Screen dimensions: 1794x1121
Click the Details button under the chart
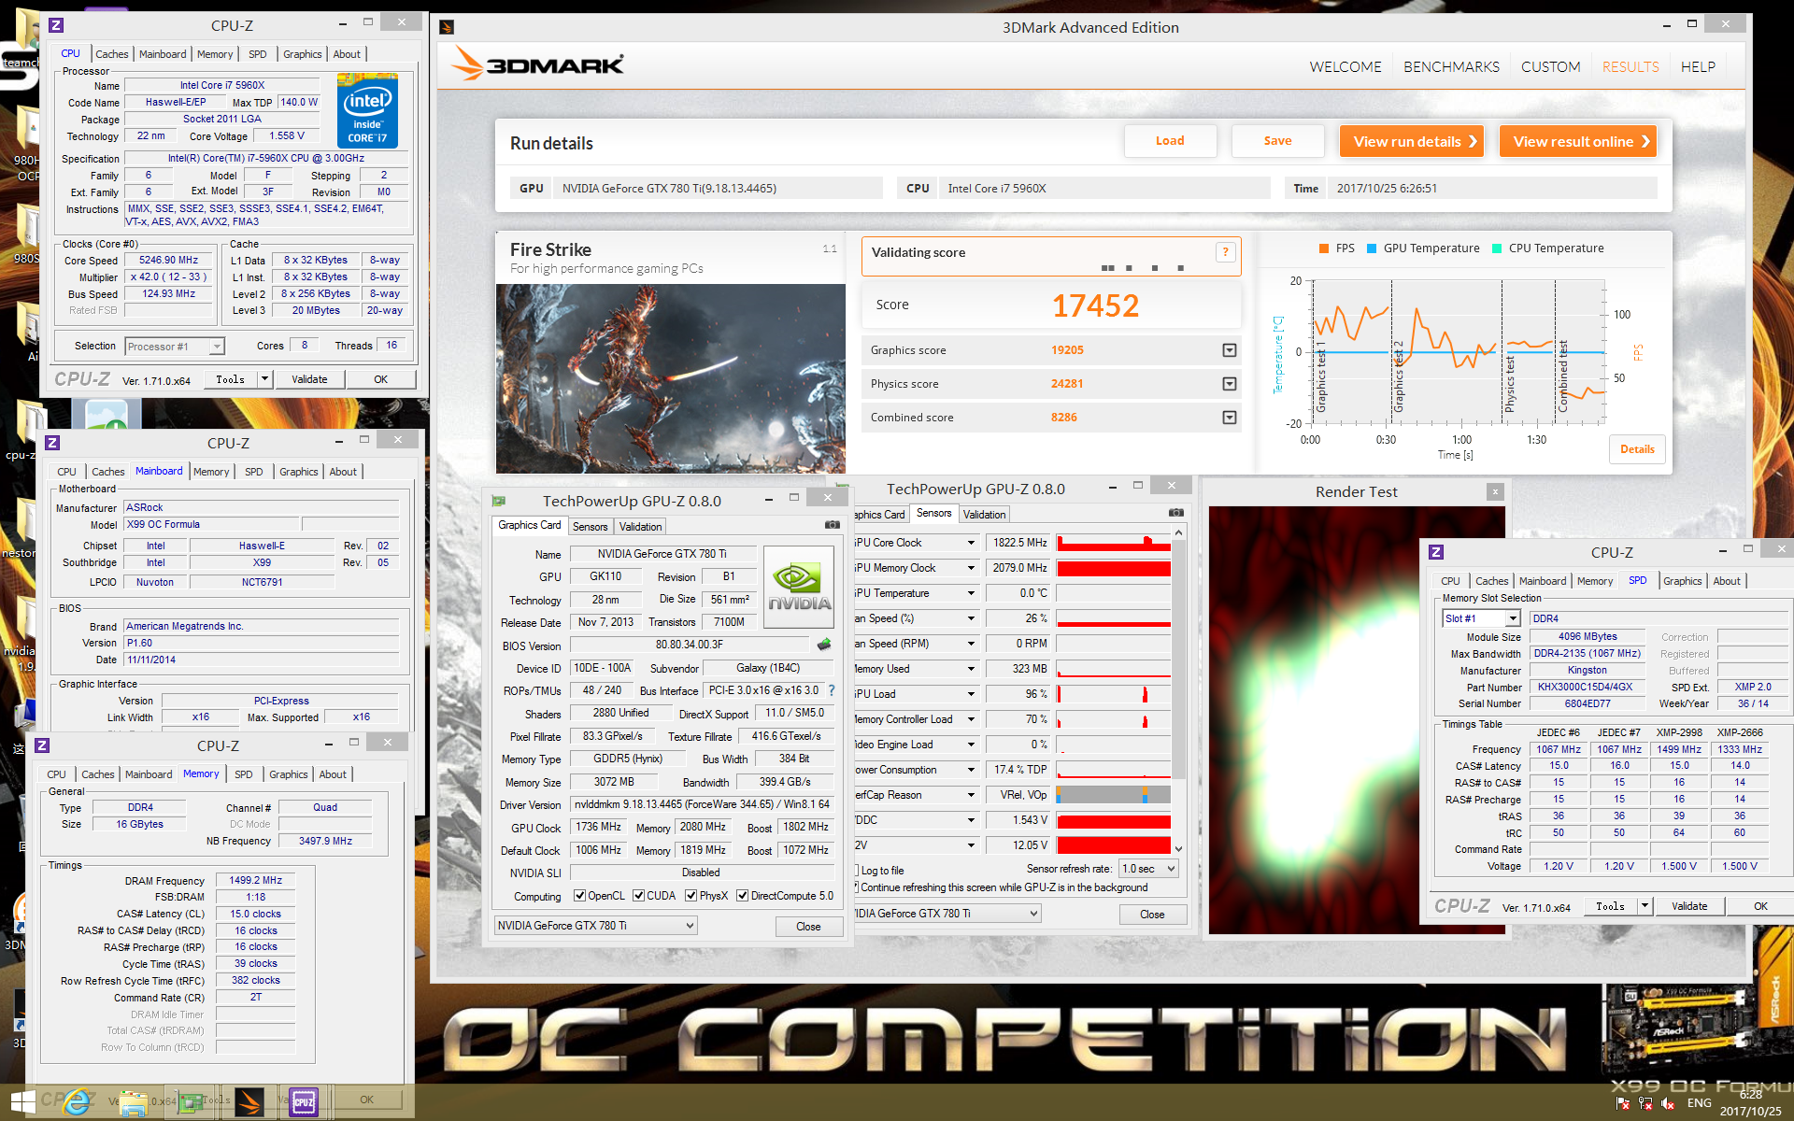tap(1637, 449)
